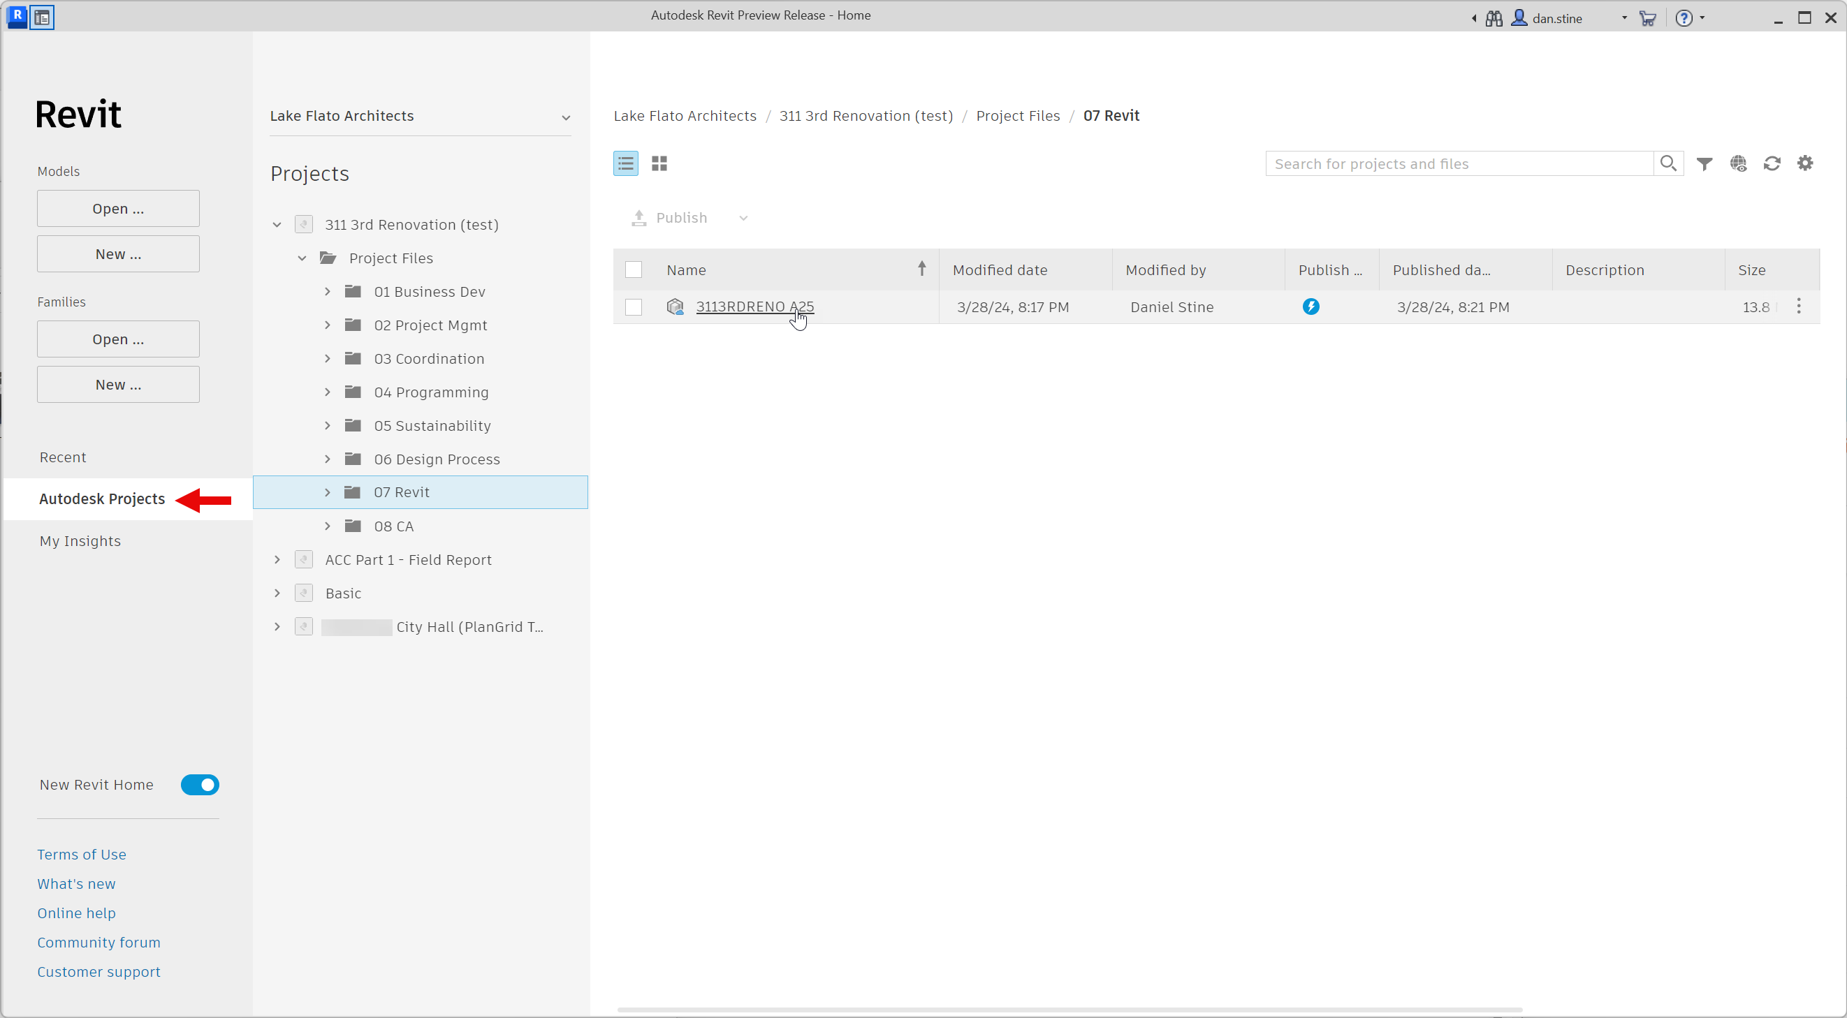The image size is (1847, 1018).
Task: Open the 3113RDRENO A25 model link
Action: [754, 307]
